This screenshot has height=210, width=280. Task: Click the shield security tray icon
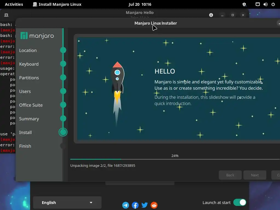[x=244, y=4]
